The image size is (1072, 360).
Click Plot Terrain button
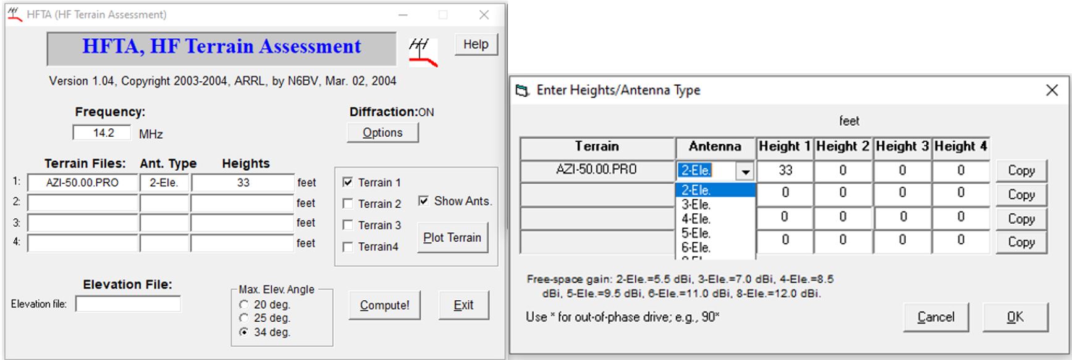click(x=452, y=238)
